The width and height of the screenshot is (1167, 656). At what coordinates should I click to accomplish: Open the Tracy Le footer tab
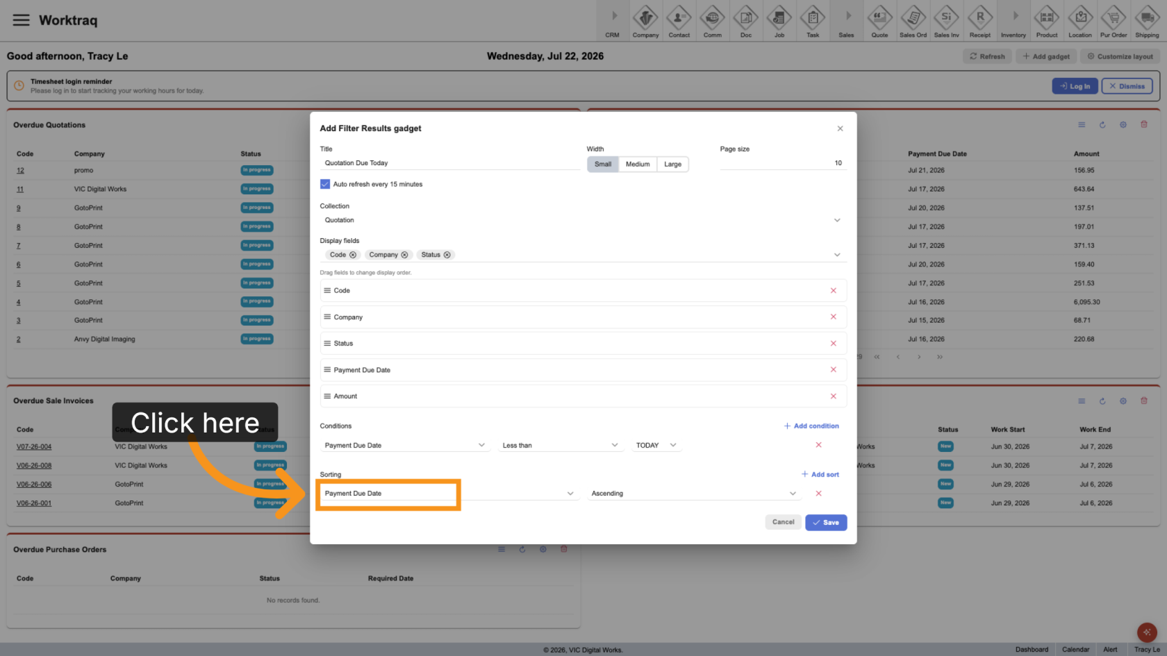[x=1147, y=650]
